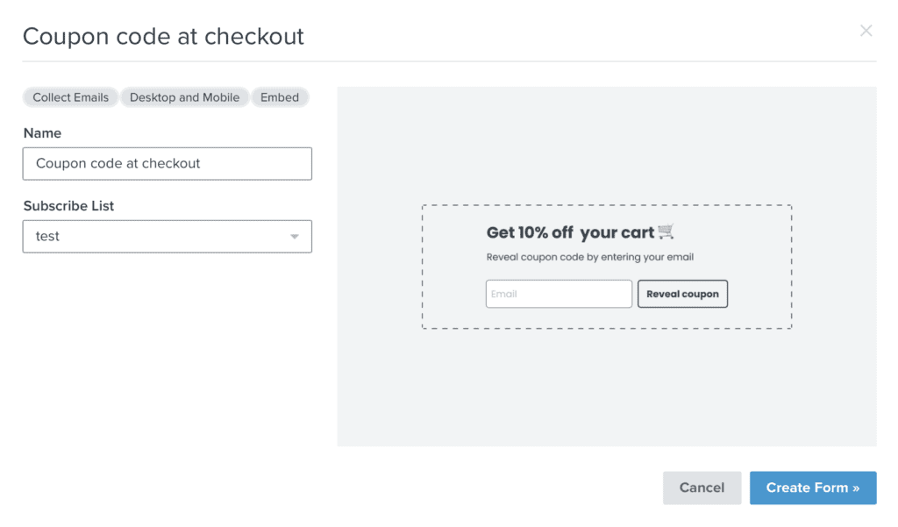
Task: Click the Create Form button
Action: (x=813, y=488)
